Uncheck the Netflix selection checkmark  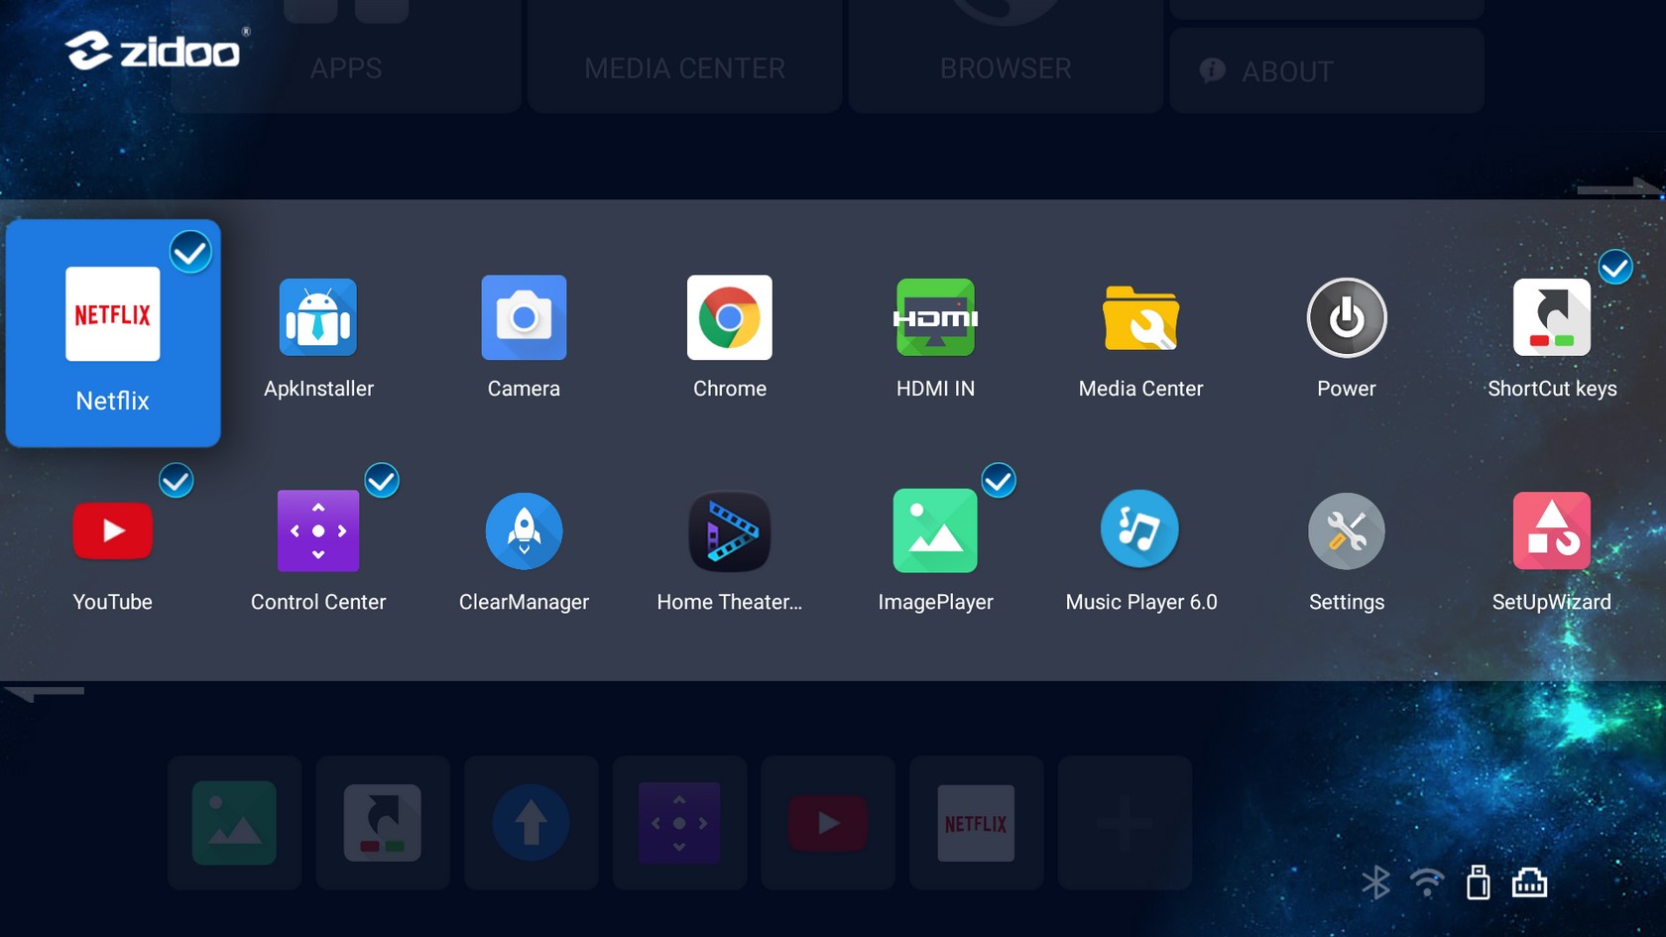point(190,253)
